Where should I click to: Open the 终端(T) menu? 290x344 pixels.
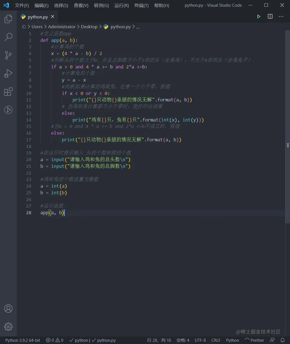(141, 5)
